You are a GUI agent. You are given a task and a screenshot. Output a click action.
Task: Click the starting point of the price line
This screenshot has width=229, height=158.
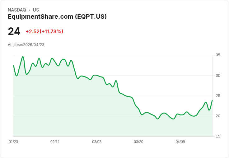click(x=14, y=65)
